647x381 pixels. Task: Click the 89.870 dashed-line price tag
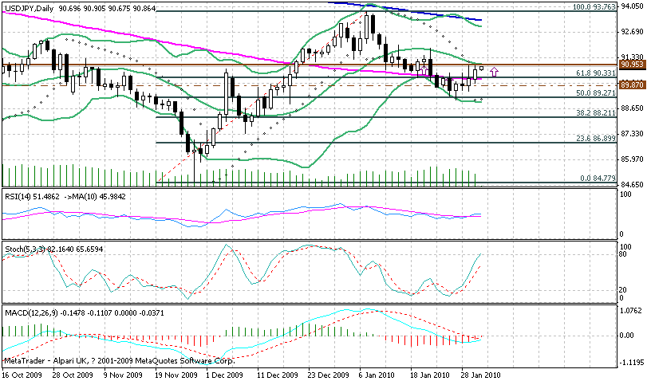632,85
